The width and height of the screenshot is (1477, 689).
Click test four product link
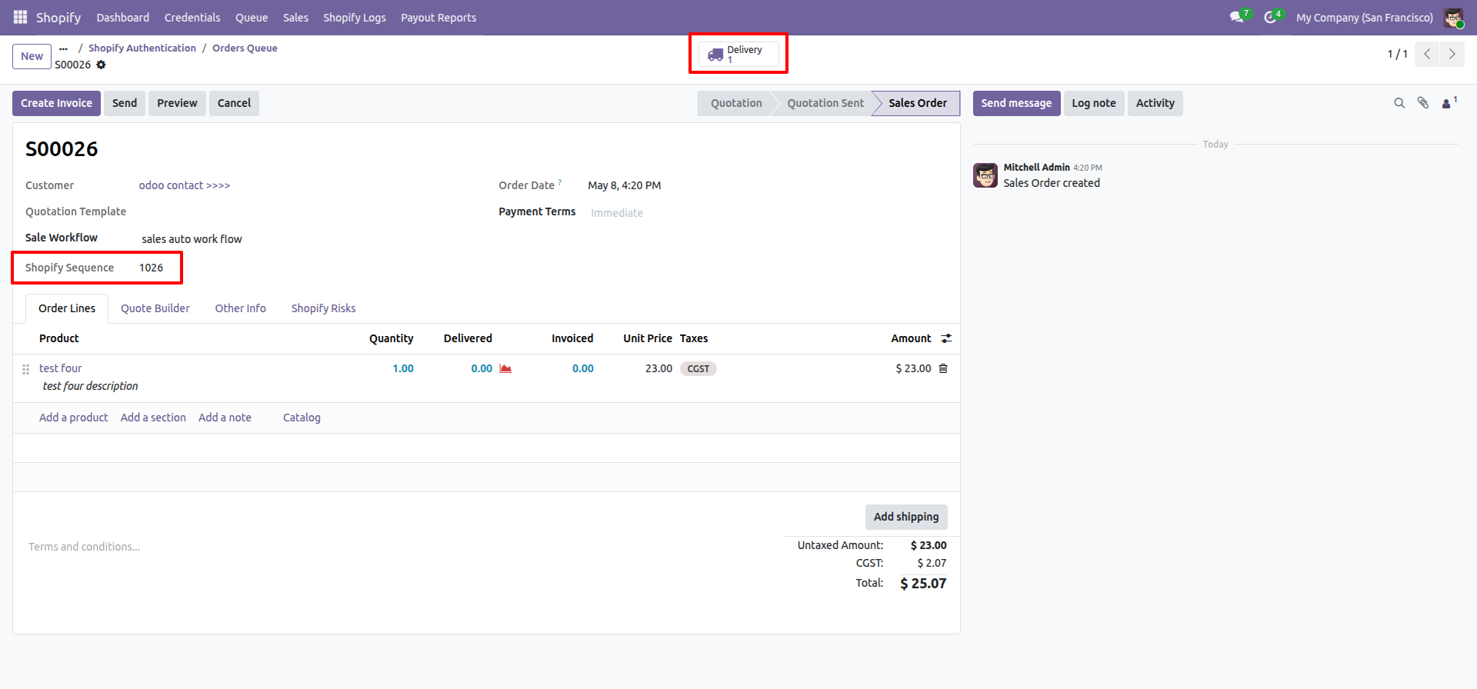[x=60, y=368]
